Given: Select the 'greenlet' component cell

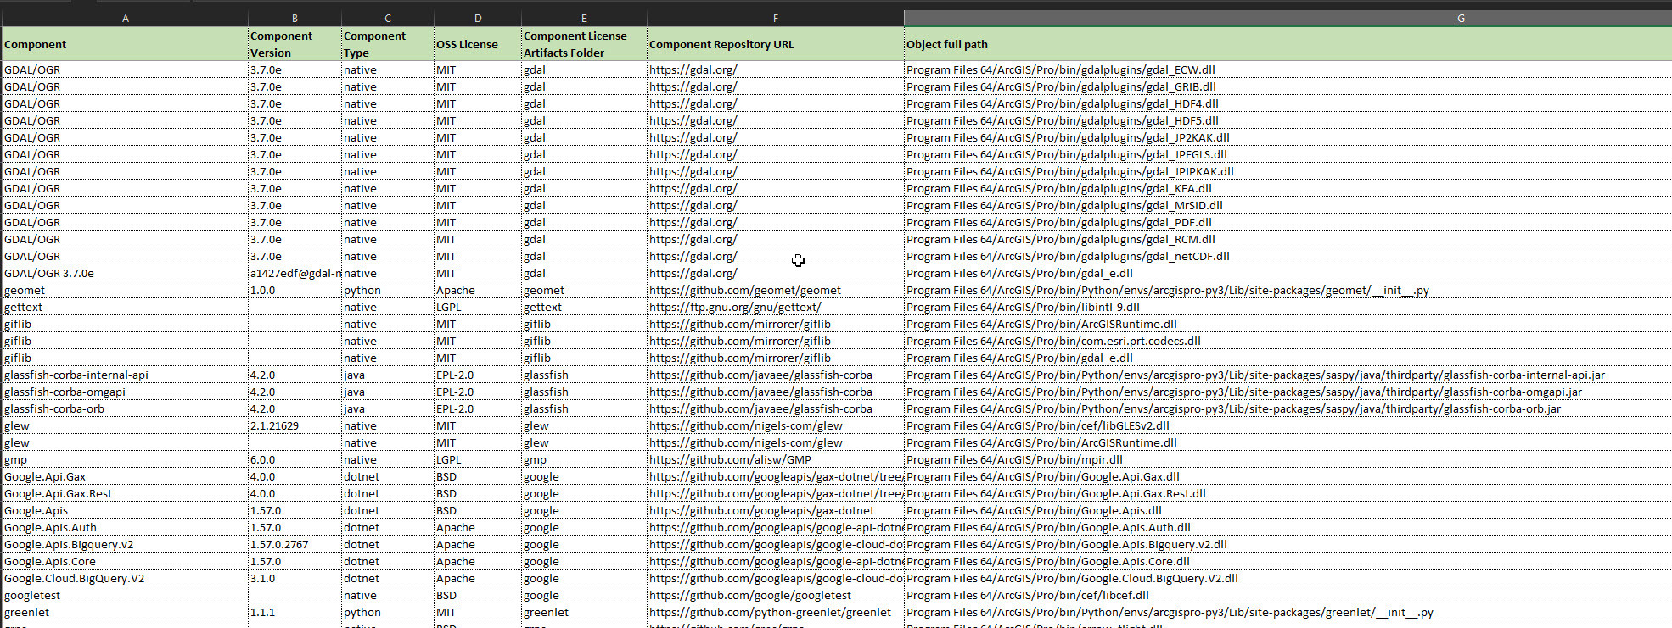Looking at the screenshot, I should coord(125,612).
